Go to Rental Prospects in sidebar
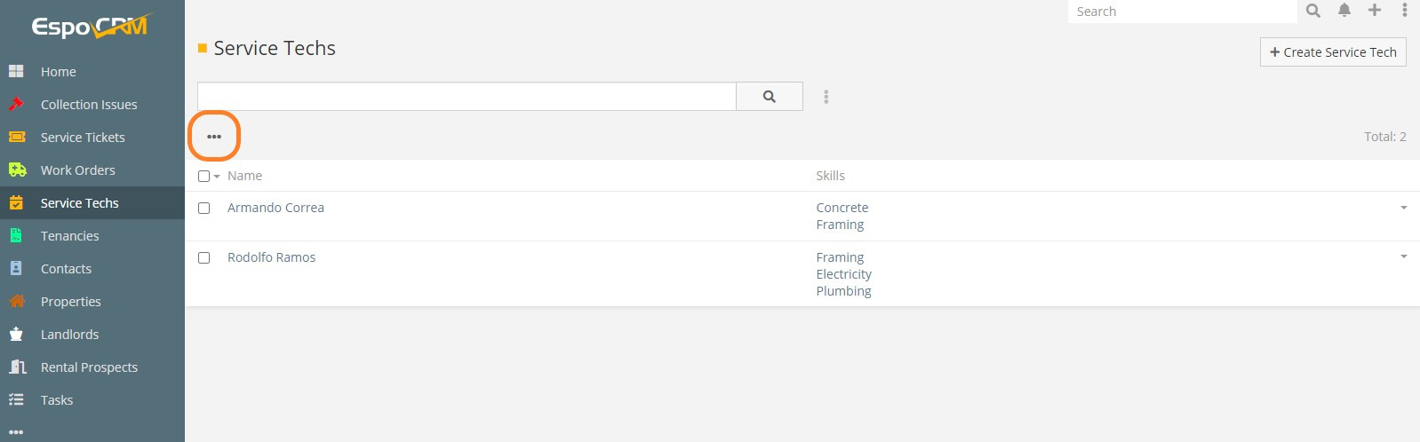This screenshot has height=442, width=1420. [x=89, y=367]
